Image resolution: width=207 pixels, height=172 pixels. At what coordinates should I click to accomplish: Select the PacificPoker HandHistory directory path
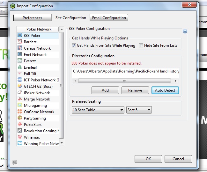[125, 71]
